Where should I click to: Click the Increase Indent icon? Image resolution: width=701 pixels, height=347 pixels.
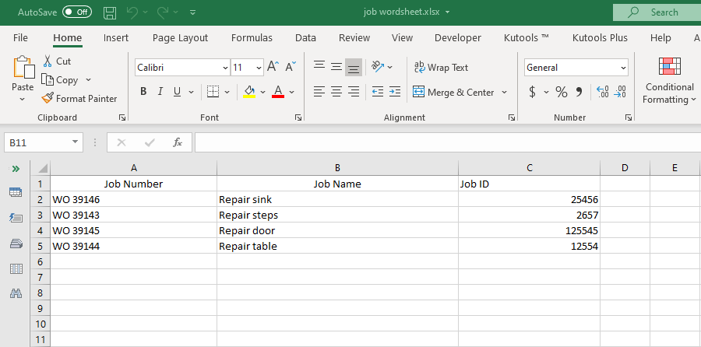395,92
